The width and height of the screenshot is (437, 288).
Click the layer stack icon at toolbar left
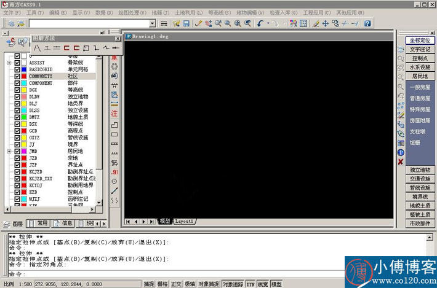(11, 23)
